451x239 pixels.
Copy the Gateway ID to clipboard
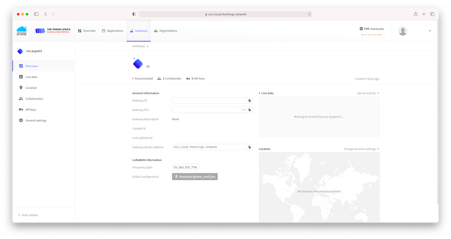point(250,101)
